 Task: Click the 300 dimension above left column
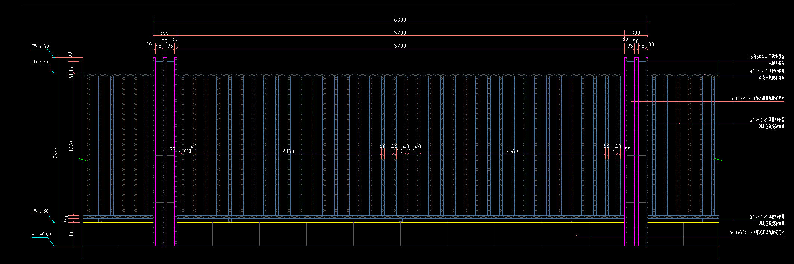click(164, 33)
